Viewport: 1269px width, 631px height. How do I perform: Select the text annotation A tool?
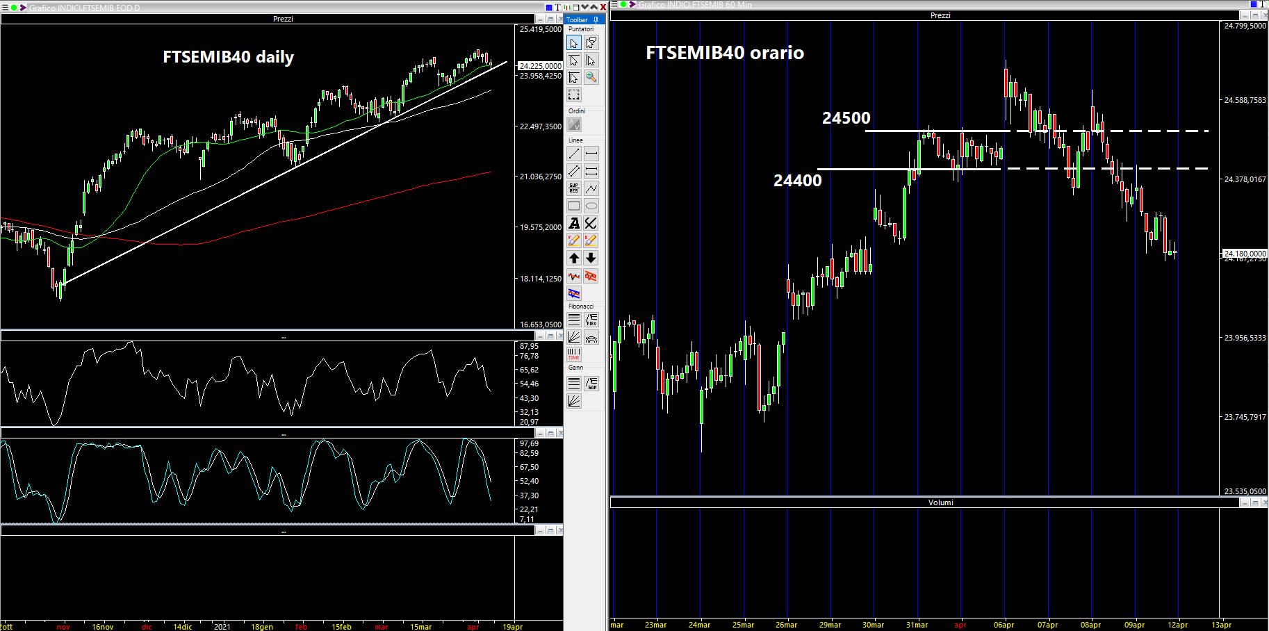point(574,223)
